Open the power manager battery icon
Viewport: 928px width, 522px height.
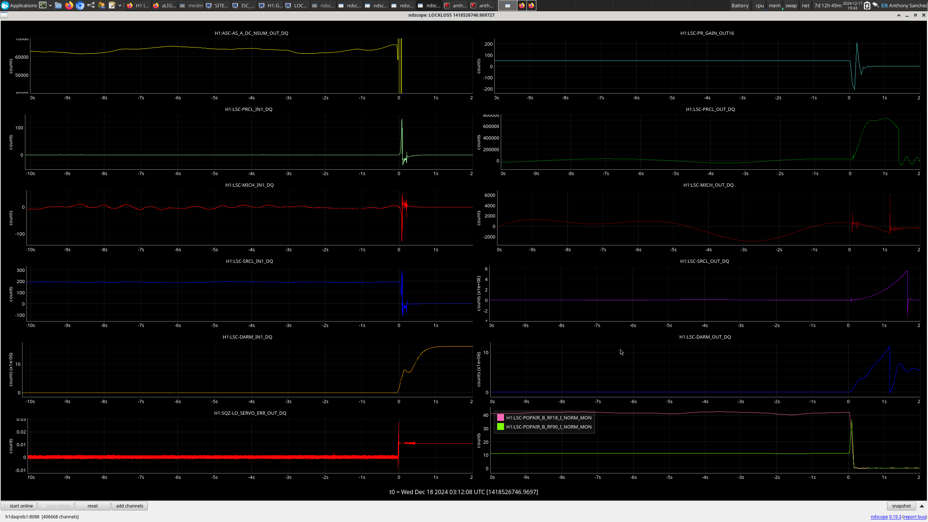point(867,5)
